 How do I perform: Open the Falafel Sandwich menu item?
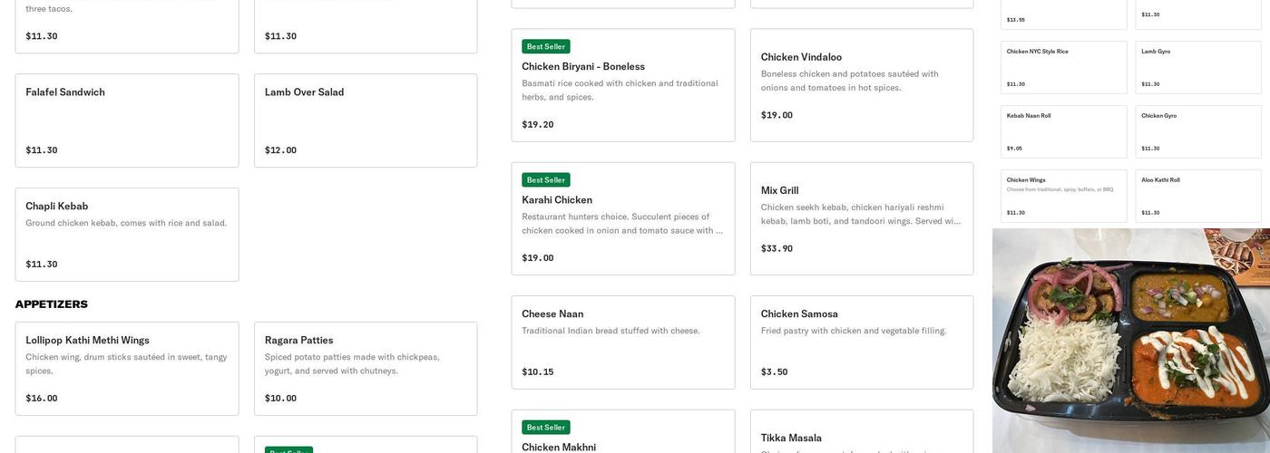point(127,120)
